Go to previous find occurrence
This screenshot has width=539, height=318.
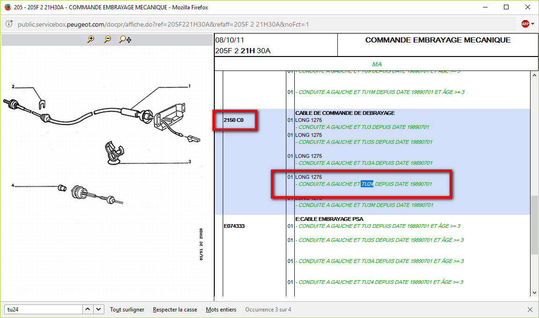click(87, 310)
